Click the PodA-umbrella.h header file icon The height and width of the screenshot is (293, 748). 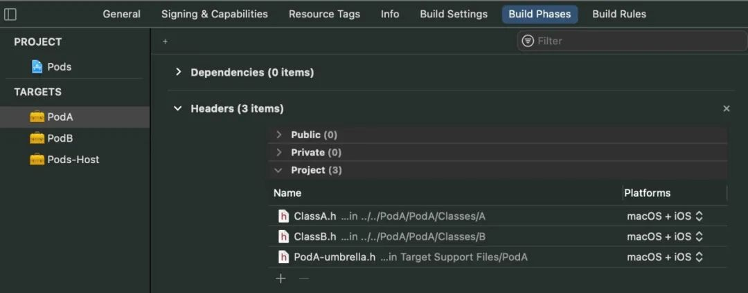(283, 257)
